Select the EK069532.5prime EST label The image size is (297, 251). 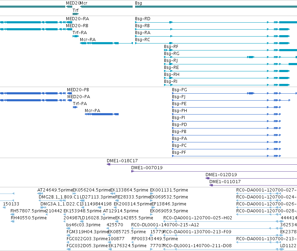[169, 197]
